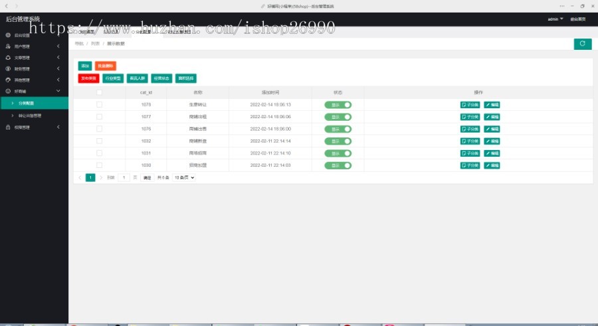Tick the checkbox for row 1076
The width and height of the screenshot is (598, 326).
[x=99, y=129]
